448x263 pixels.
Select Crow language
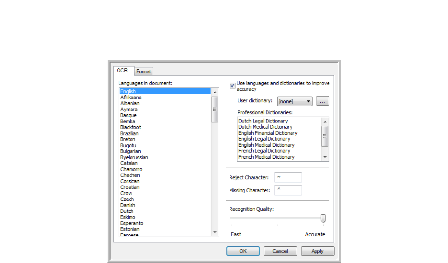click(x=165, y=193)
